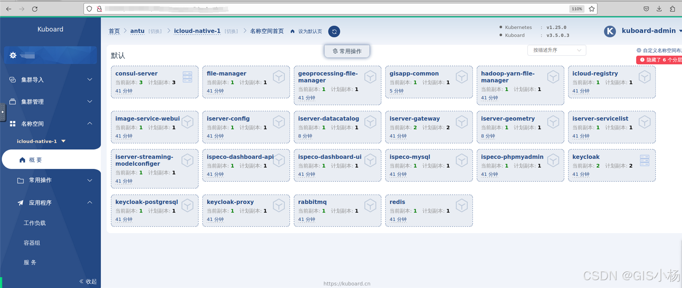Click keycloak StatefulSet icon

644,160
